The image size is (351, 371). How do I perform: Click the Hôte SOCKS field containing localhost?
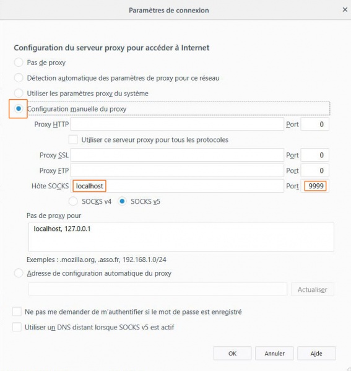(177, 186)
